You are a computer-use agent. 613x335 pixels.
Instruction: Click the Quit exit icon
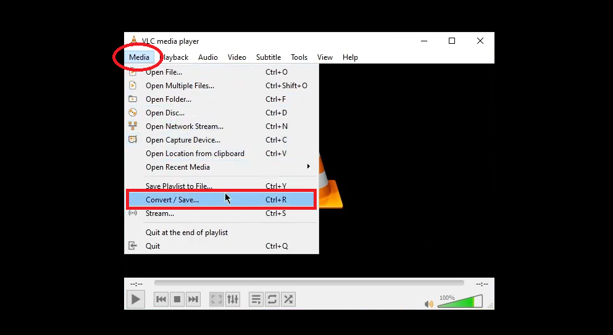(133, 246)
